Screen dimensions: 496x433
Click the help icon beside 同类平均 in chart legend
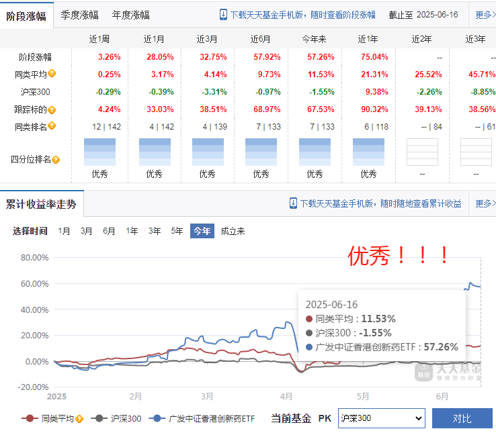click(x=79, y=419)
